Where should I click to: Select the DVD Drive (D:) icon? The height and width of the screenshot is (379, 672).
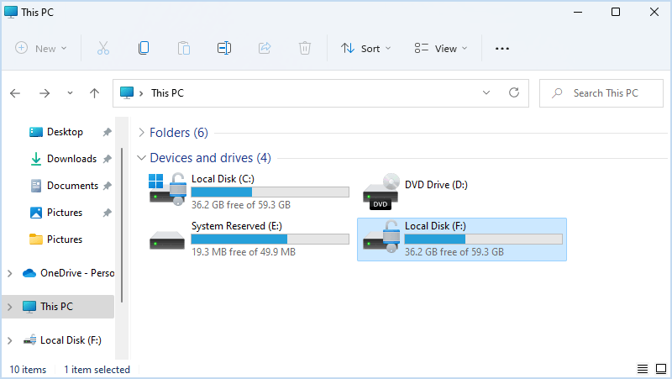[x=381, y=192]
